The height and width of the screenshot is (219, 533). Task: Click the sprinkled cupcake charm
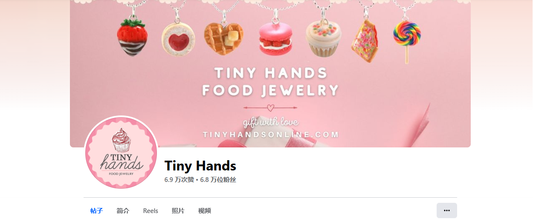323,38
